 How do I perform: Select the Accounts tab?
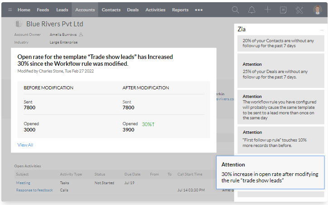click(x=85, y=10)
